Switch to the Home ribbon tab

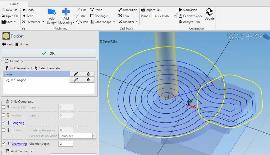coord(14,4)
